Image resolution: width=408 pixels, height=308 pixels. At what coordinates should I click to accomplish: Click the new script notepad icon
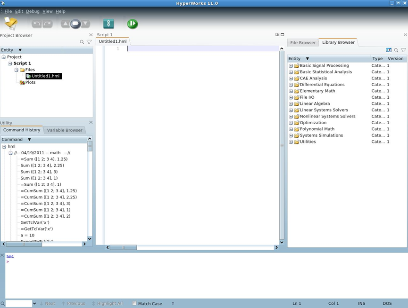[11, 23]
